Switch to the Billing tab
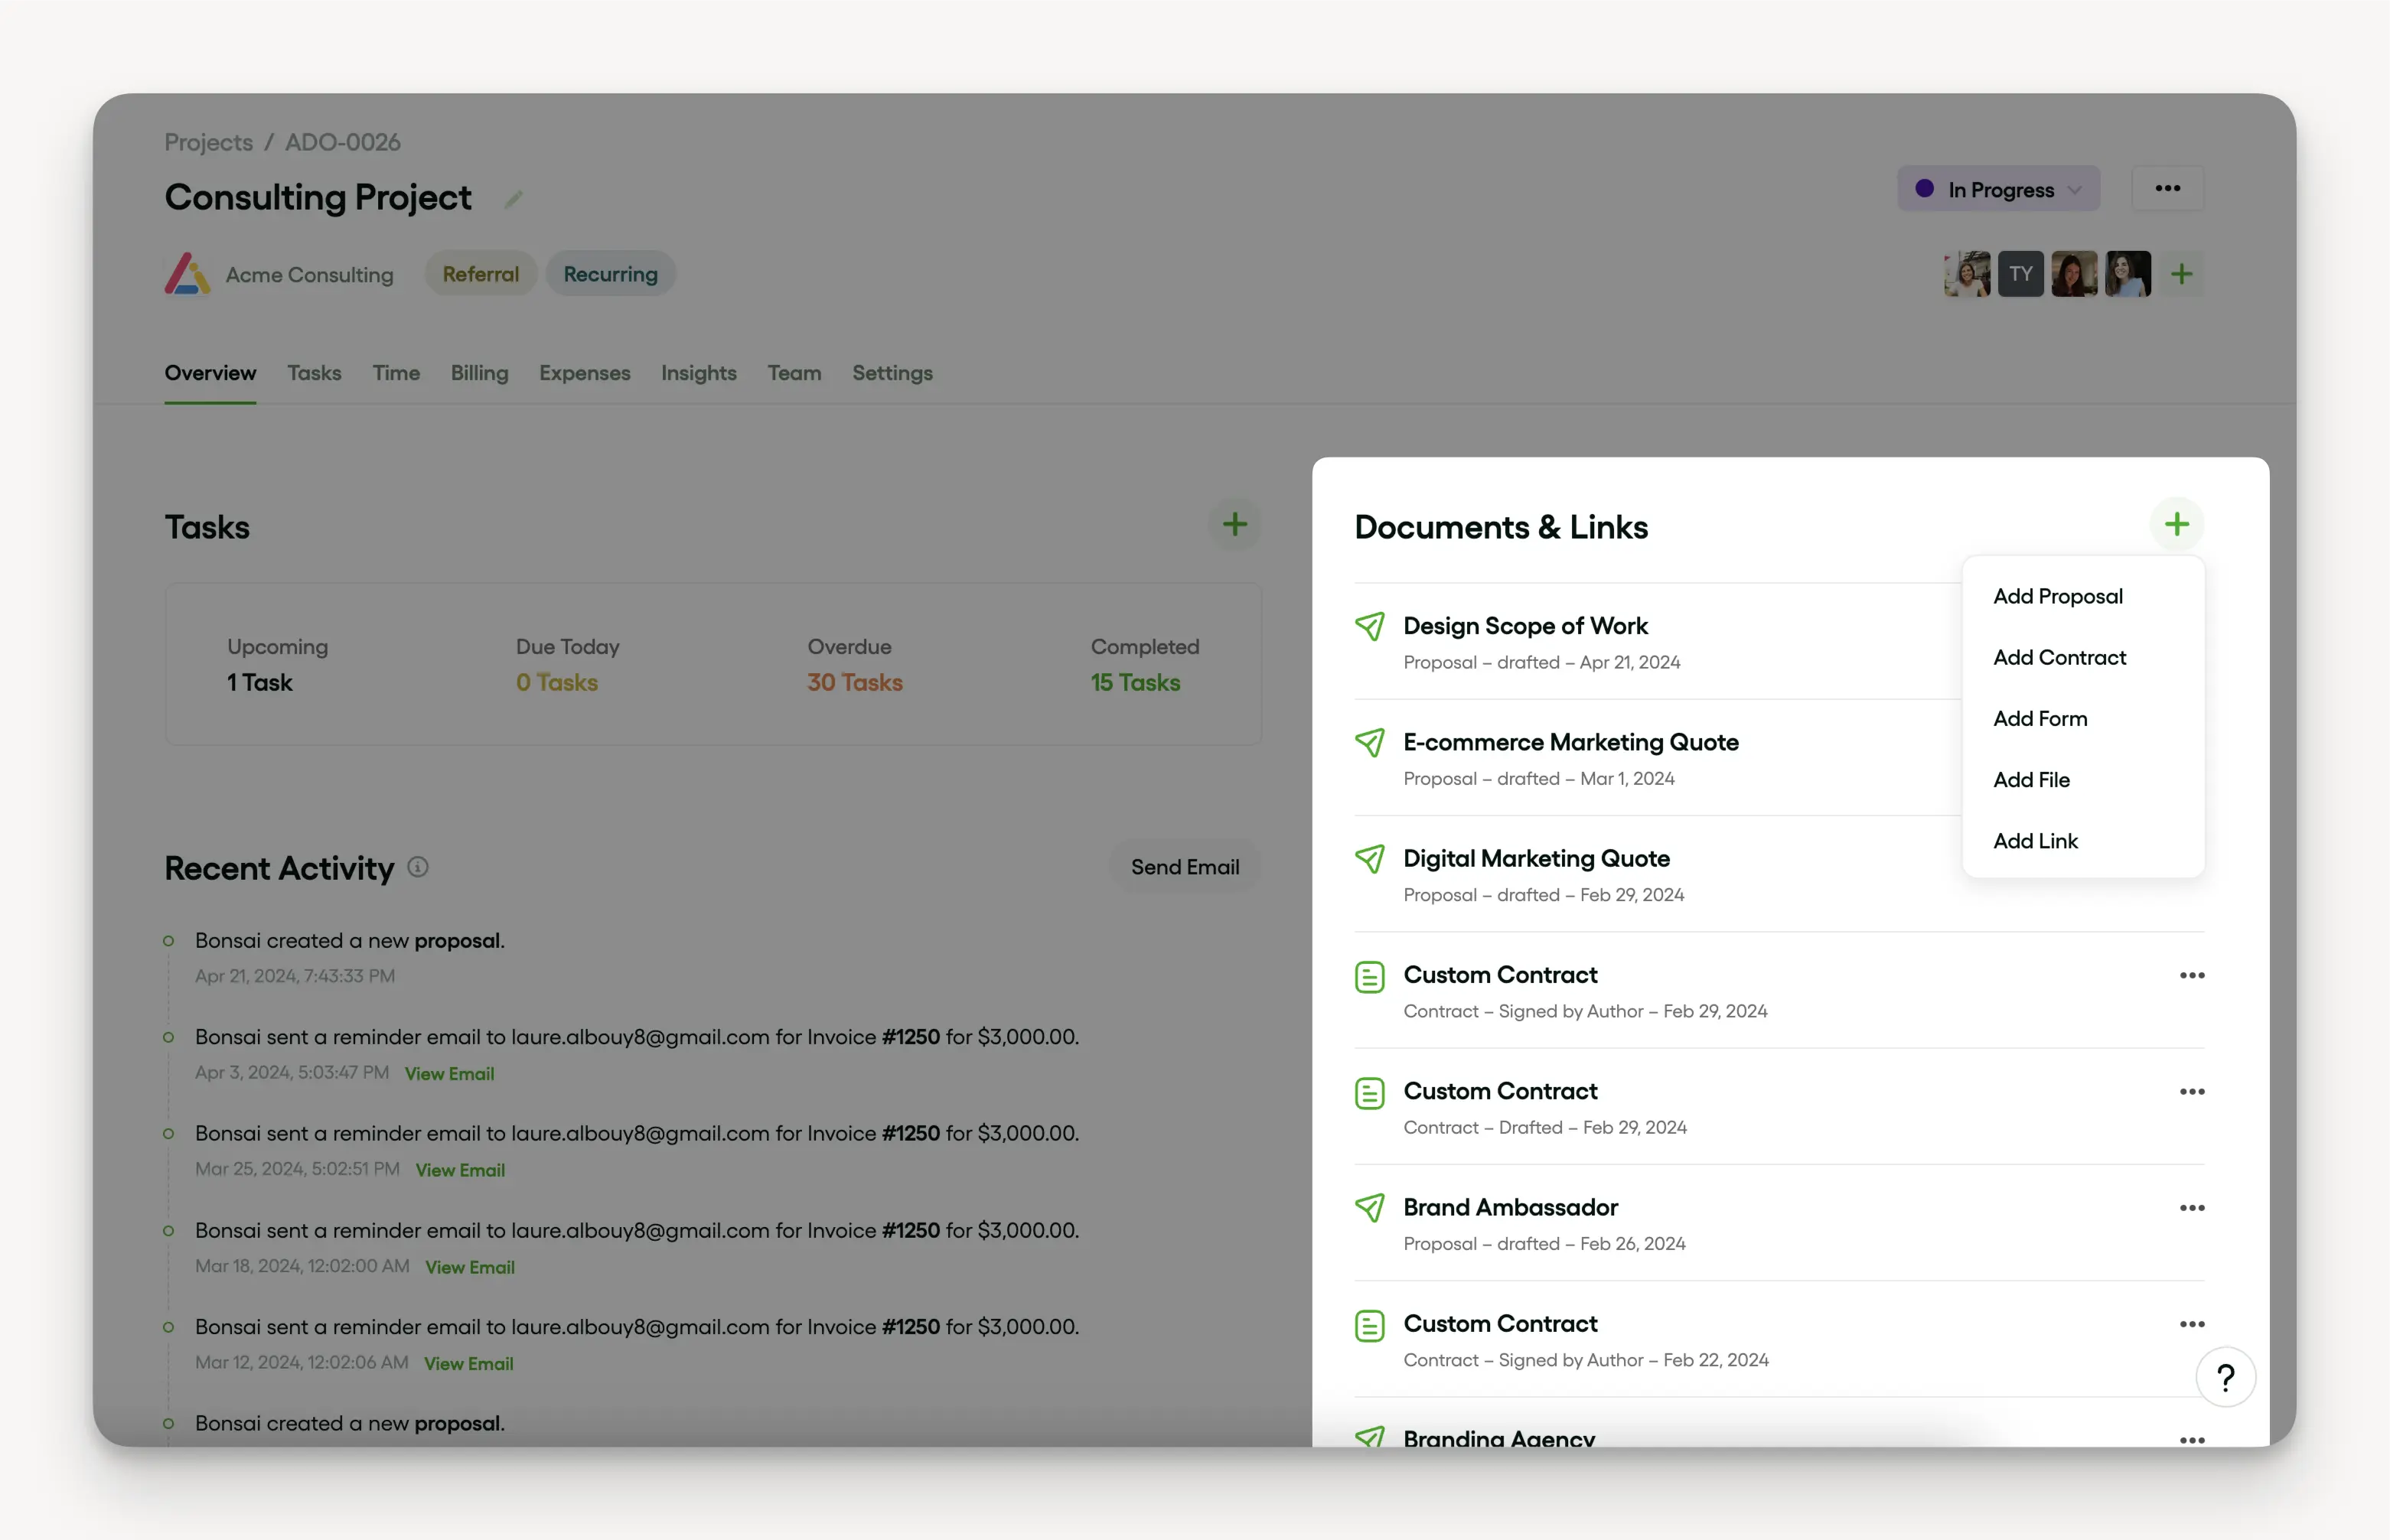Screen dimensions: 2390x1540 (x=479, y=373)
